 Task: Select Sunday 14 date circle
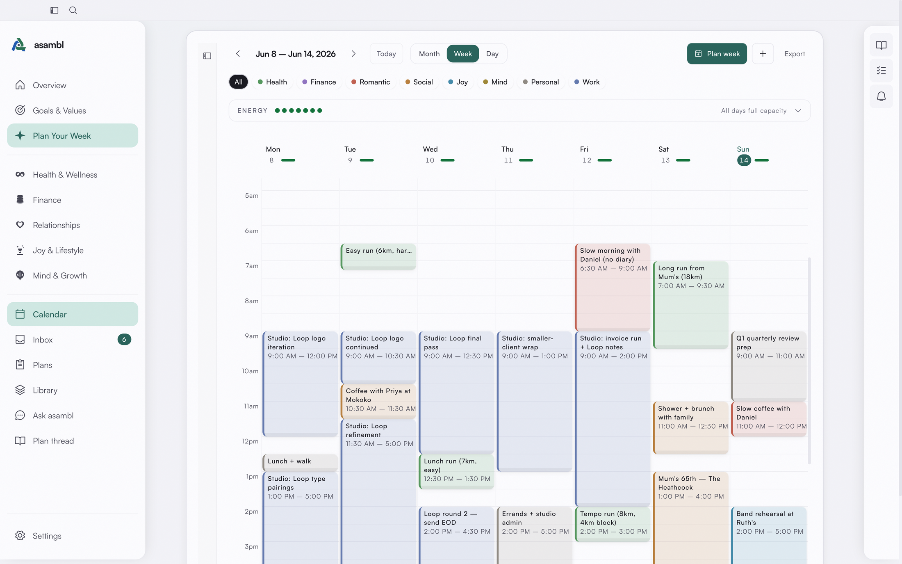coord(744,160)
